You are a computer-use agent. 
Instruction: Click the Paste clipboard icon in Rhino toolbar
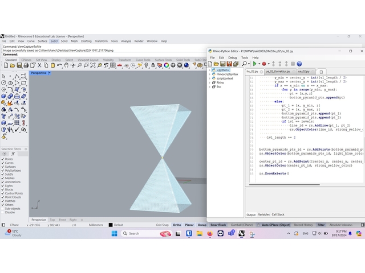53,65
